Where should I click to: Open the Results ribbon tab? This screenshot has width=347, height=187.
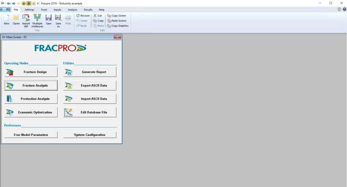[x=88, y=10]
